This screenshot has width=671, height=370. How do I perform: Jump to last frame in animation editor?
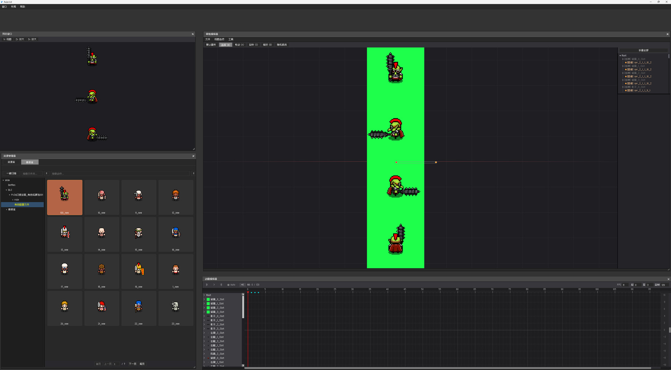click(221, 285)
